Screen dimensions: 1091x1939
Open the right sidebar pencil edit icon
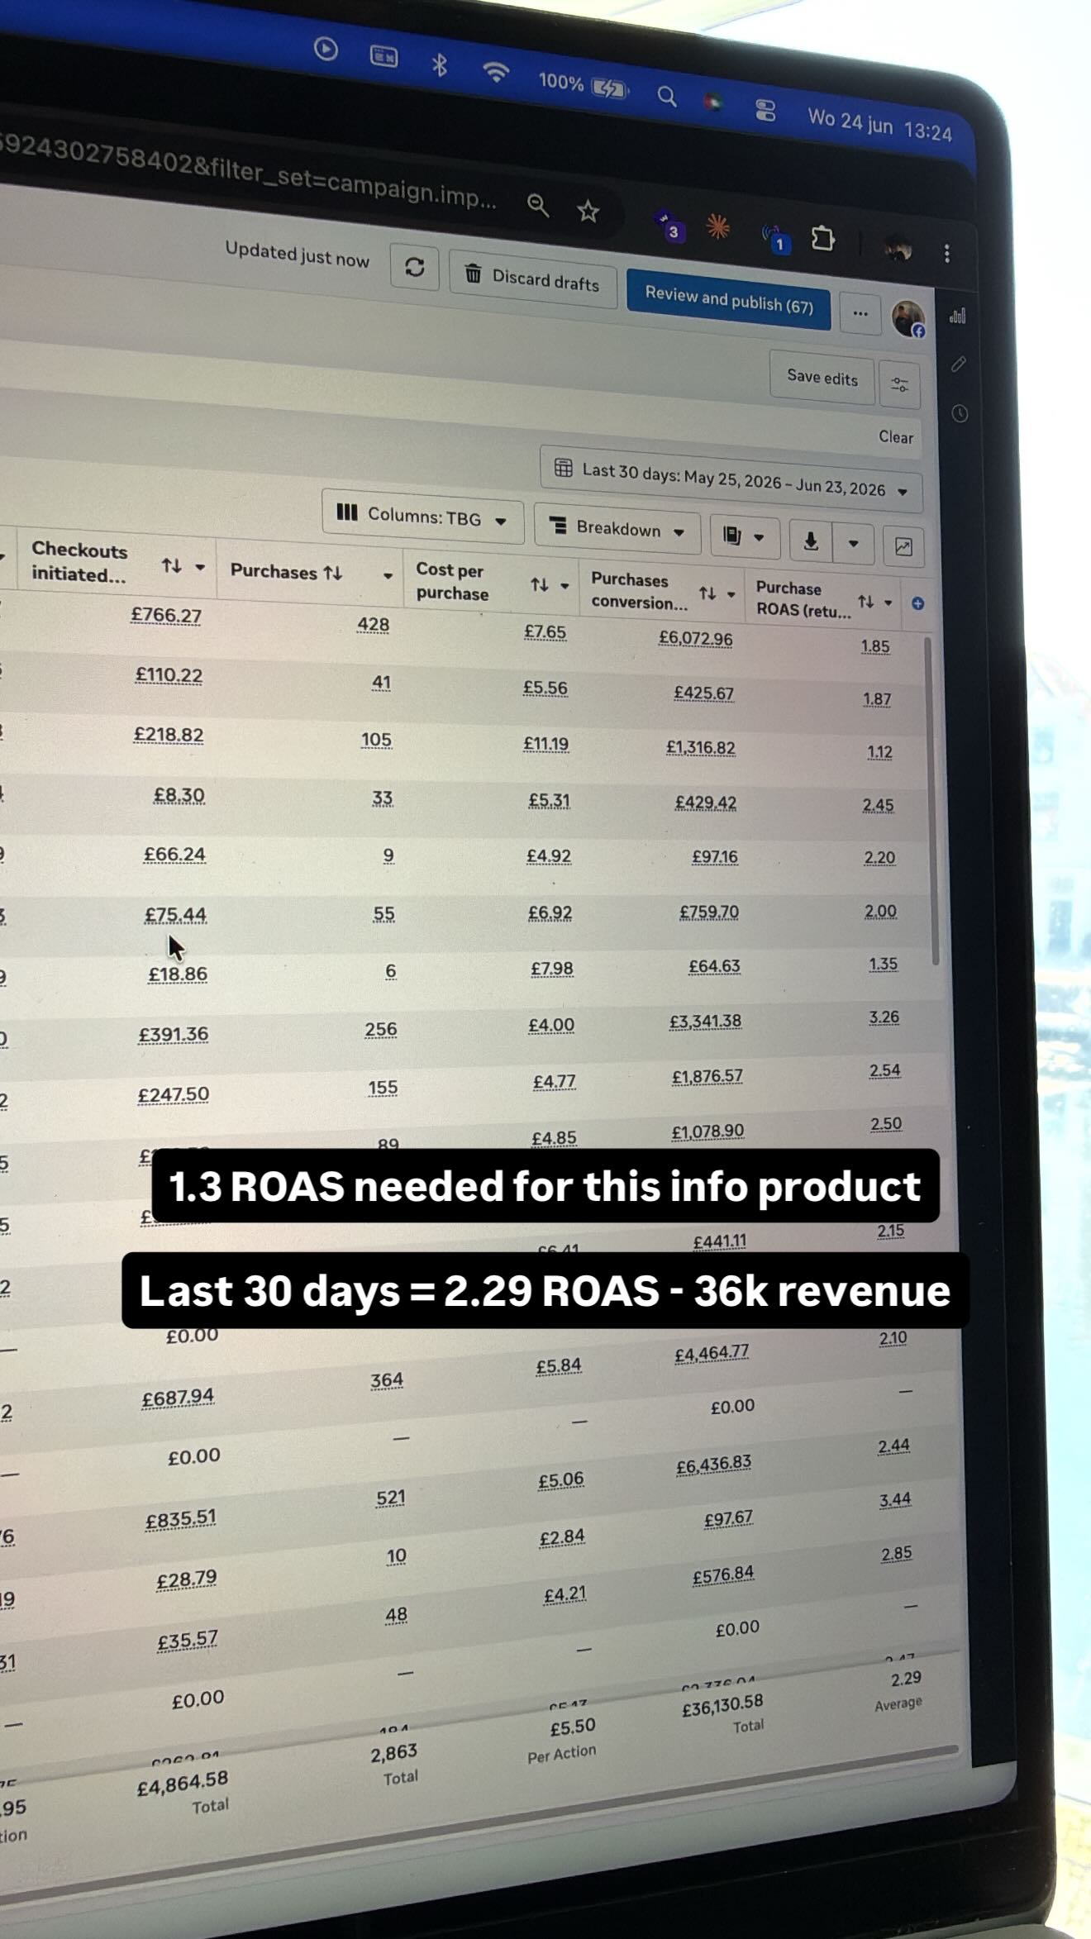click(x=959, y=364)
